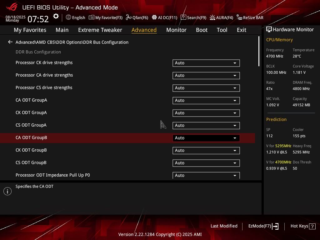Click the 07:52 clock display
Screen dimensions: 320x240
tap(38, 19)
